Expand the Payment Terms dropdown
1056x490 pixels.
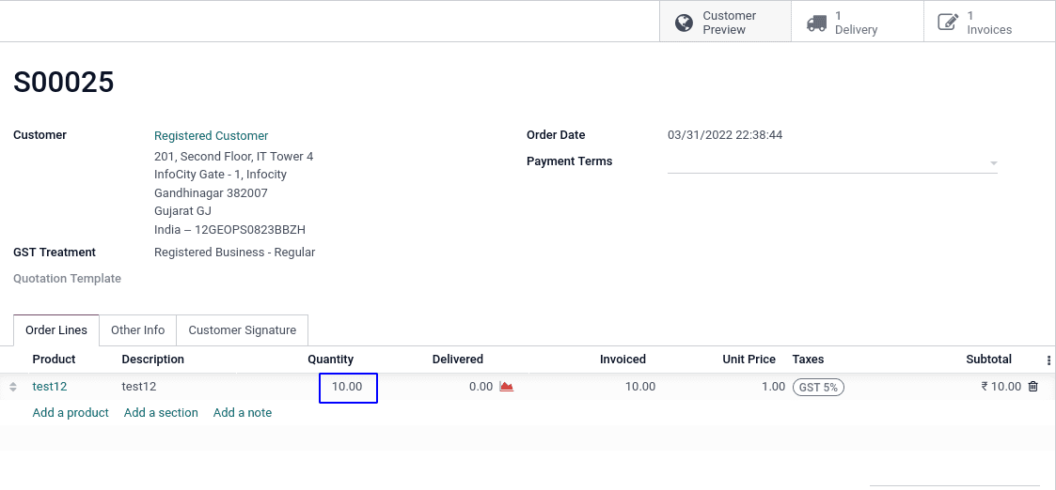click(x=832, y=163)
